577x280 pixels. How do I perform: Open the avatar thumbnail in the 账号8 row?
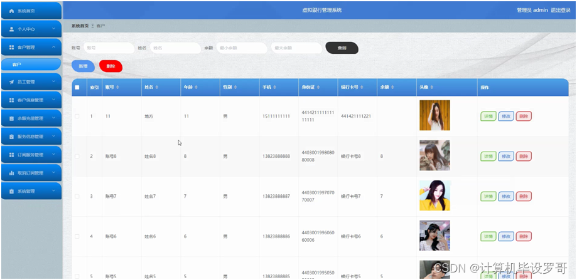click(434, 155)
